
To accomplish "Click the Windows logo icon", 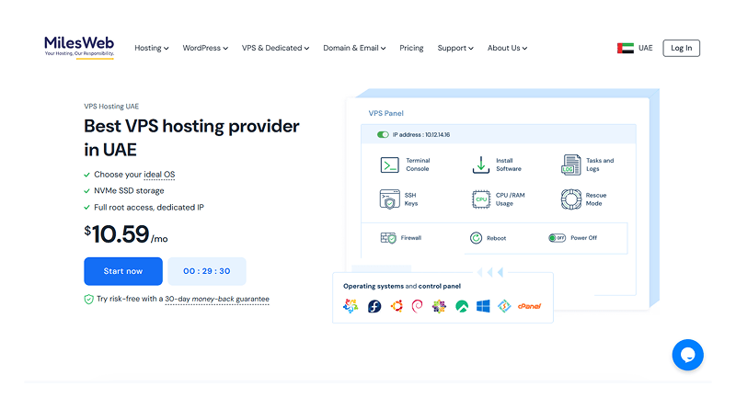I will (x=483, y=306).
